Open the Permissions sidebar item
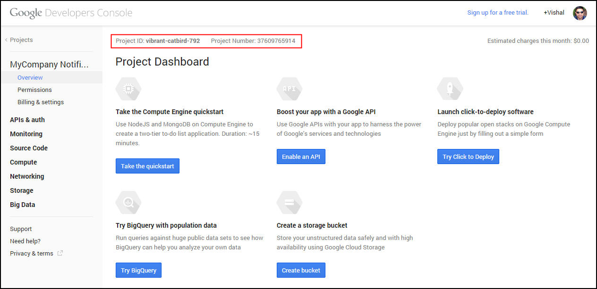The height and width of the screenshot is (289, 597). tap(34, 90)
